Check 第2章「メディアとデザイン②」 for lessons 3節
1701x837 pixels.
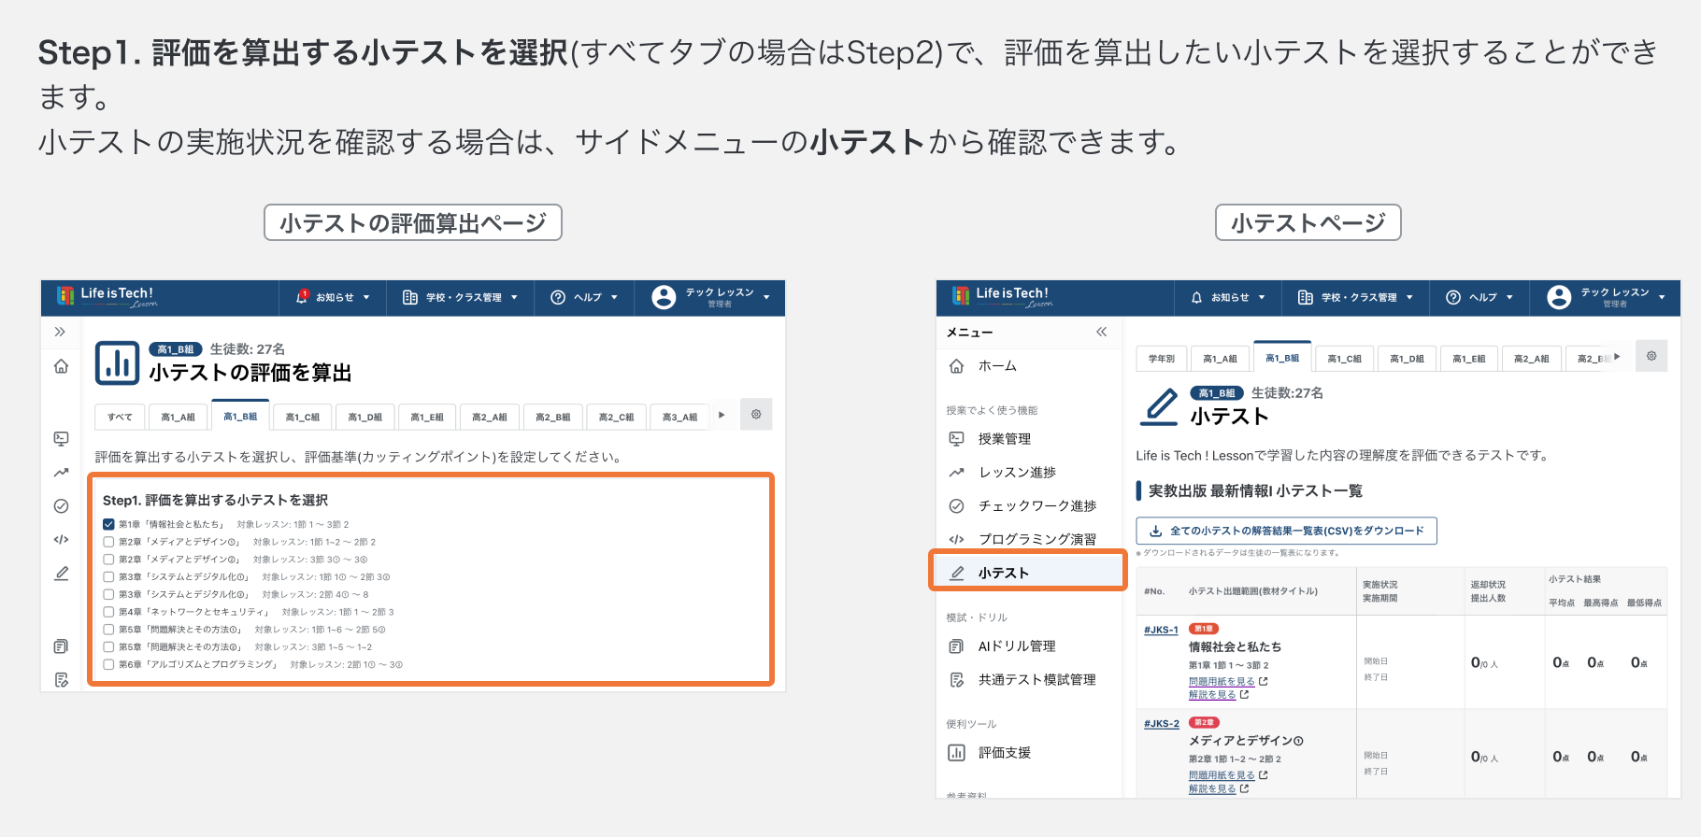(x=108, y=560)
